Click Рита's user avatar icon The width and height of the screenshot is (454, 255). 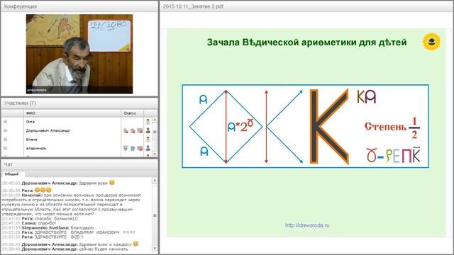(148, 122)
